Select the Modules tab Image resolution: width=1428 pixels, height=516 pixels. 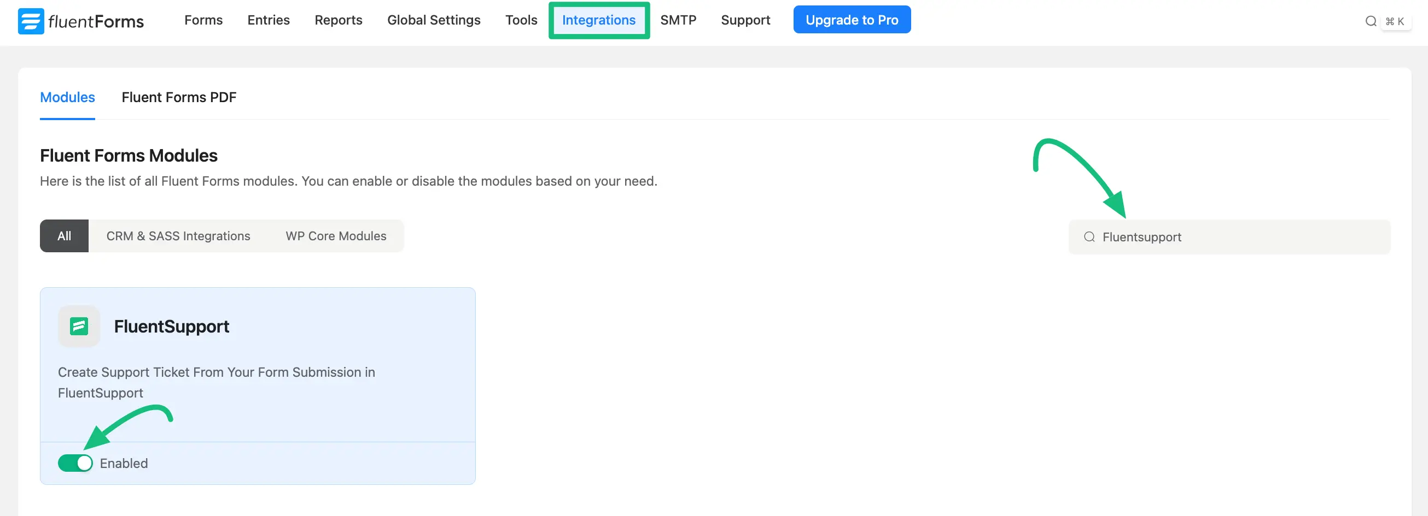tap(67, 97)
